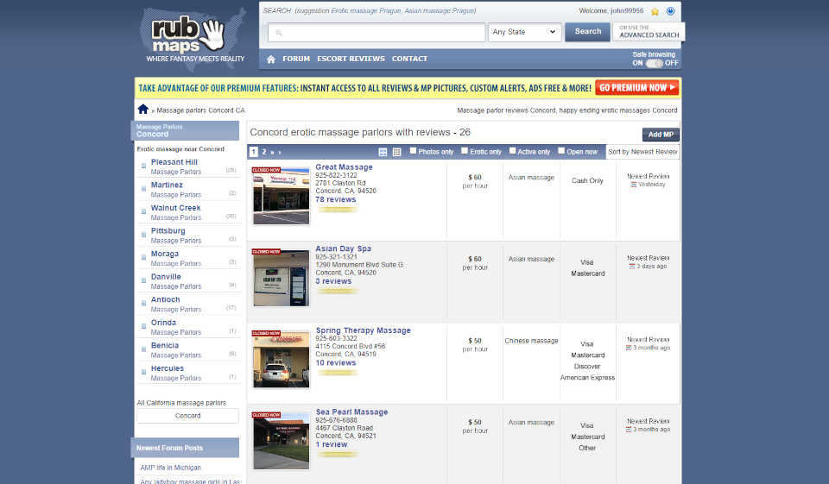Screen dimensions: 829x484
Task: Go to the CONTACT menu item
Action: coord(409,59)
